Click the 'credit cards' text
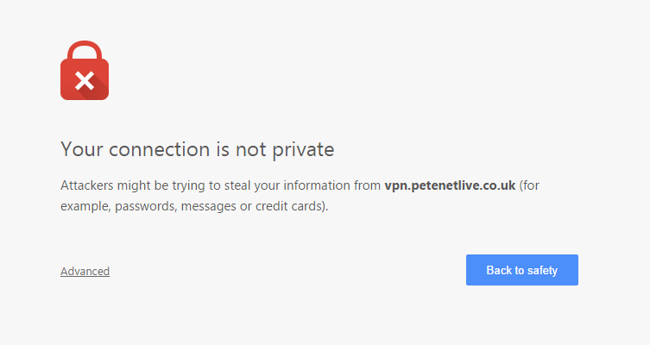The height and width of the screenshot is (345, 650). coord(288,206)
